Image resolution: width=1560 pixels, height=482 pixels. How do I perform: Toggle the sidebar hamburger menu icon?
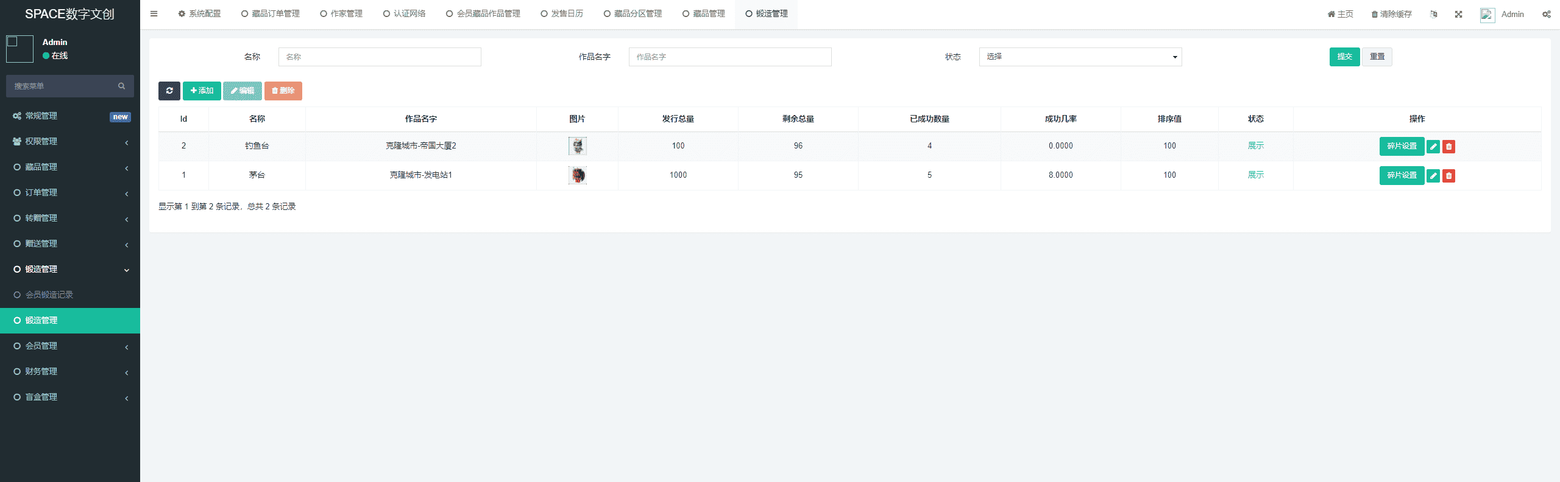[x=154, y=14]
